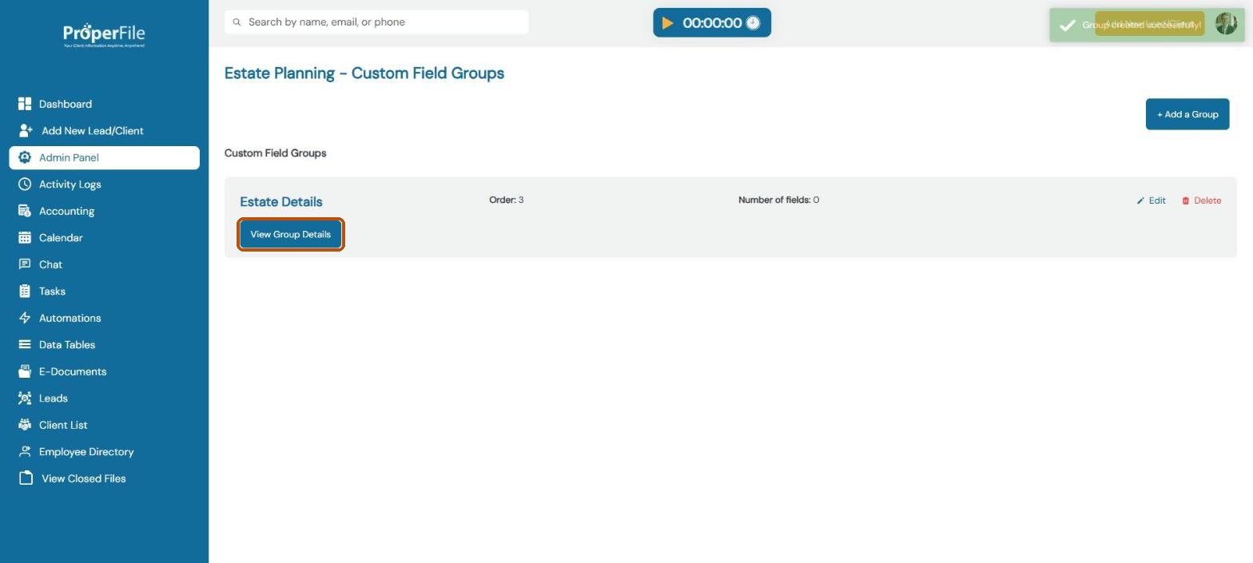Screen dimensions: 1253x563
Task: Click the Client List group icon
Action: click(25, 425)
